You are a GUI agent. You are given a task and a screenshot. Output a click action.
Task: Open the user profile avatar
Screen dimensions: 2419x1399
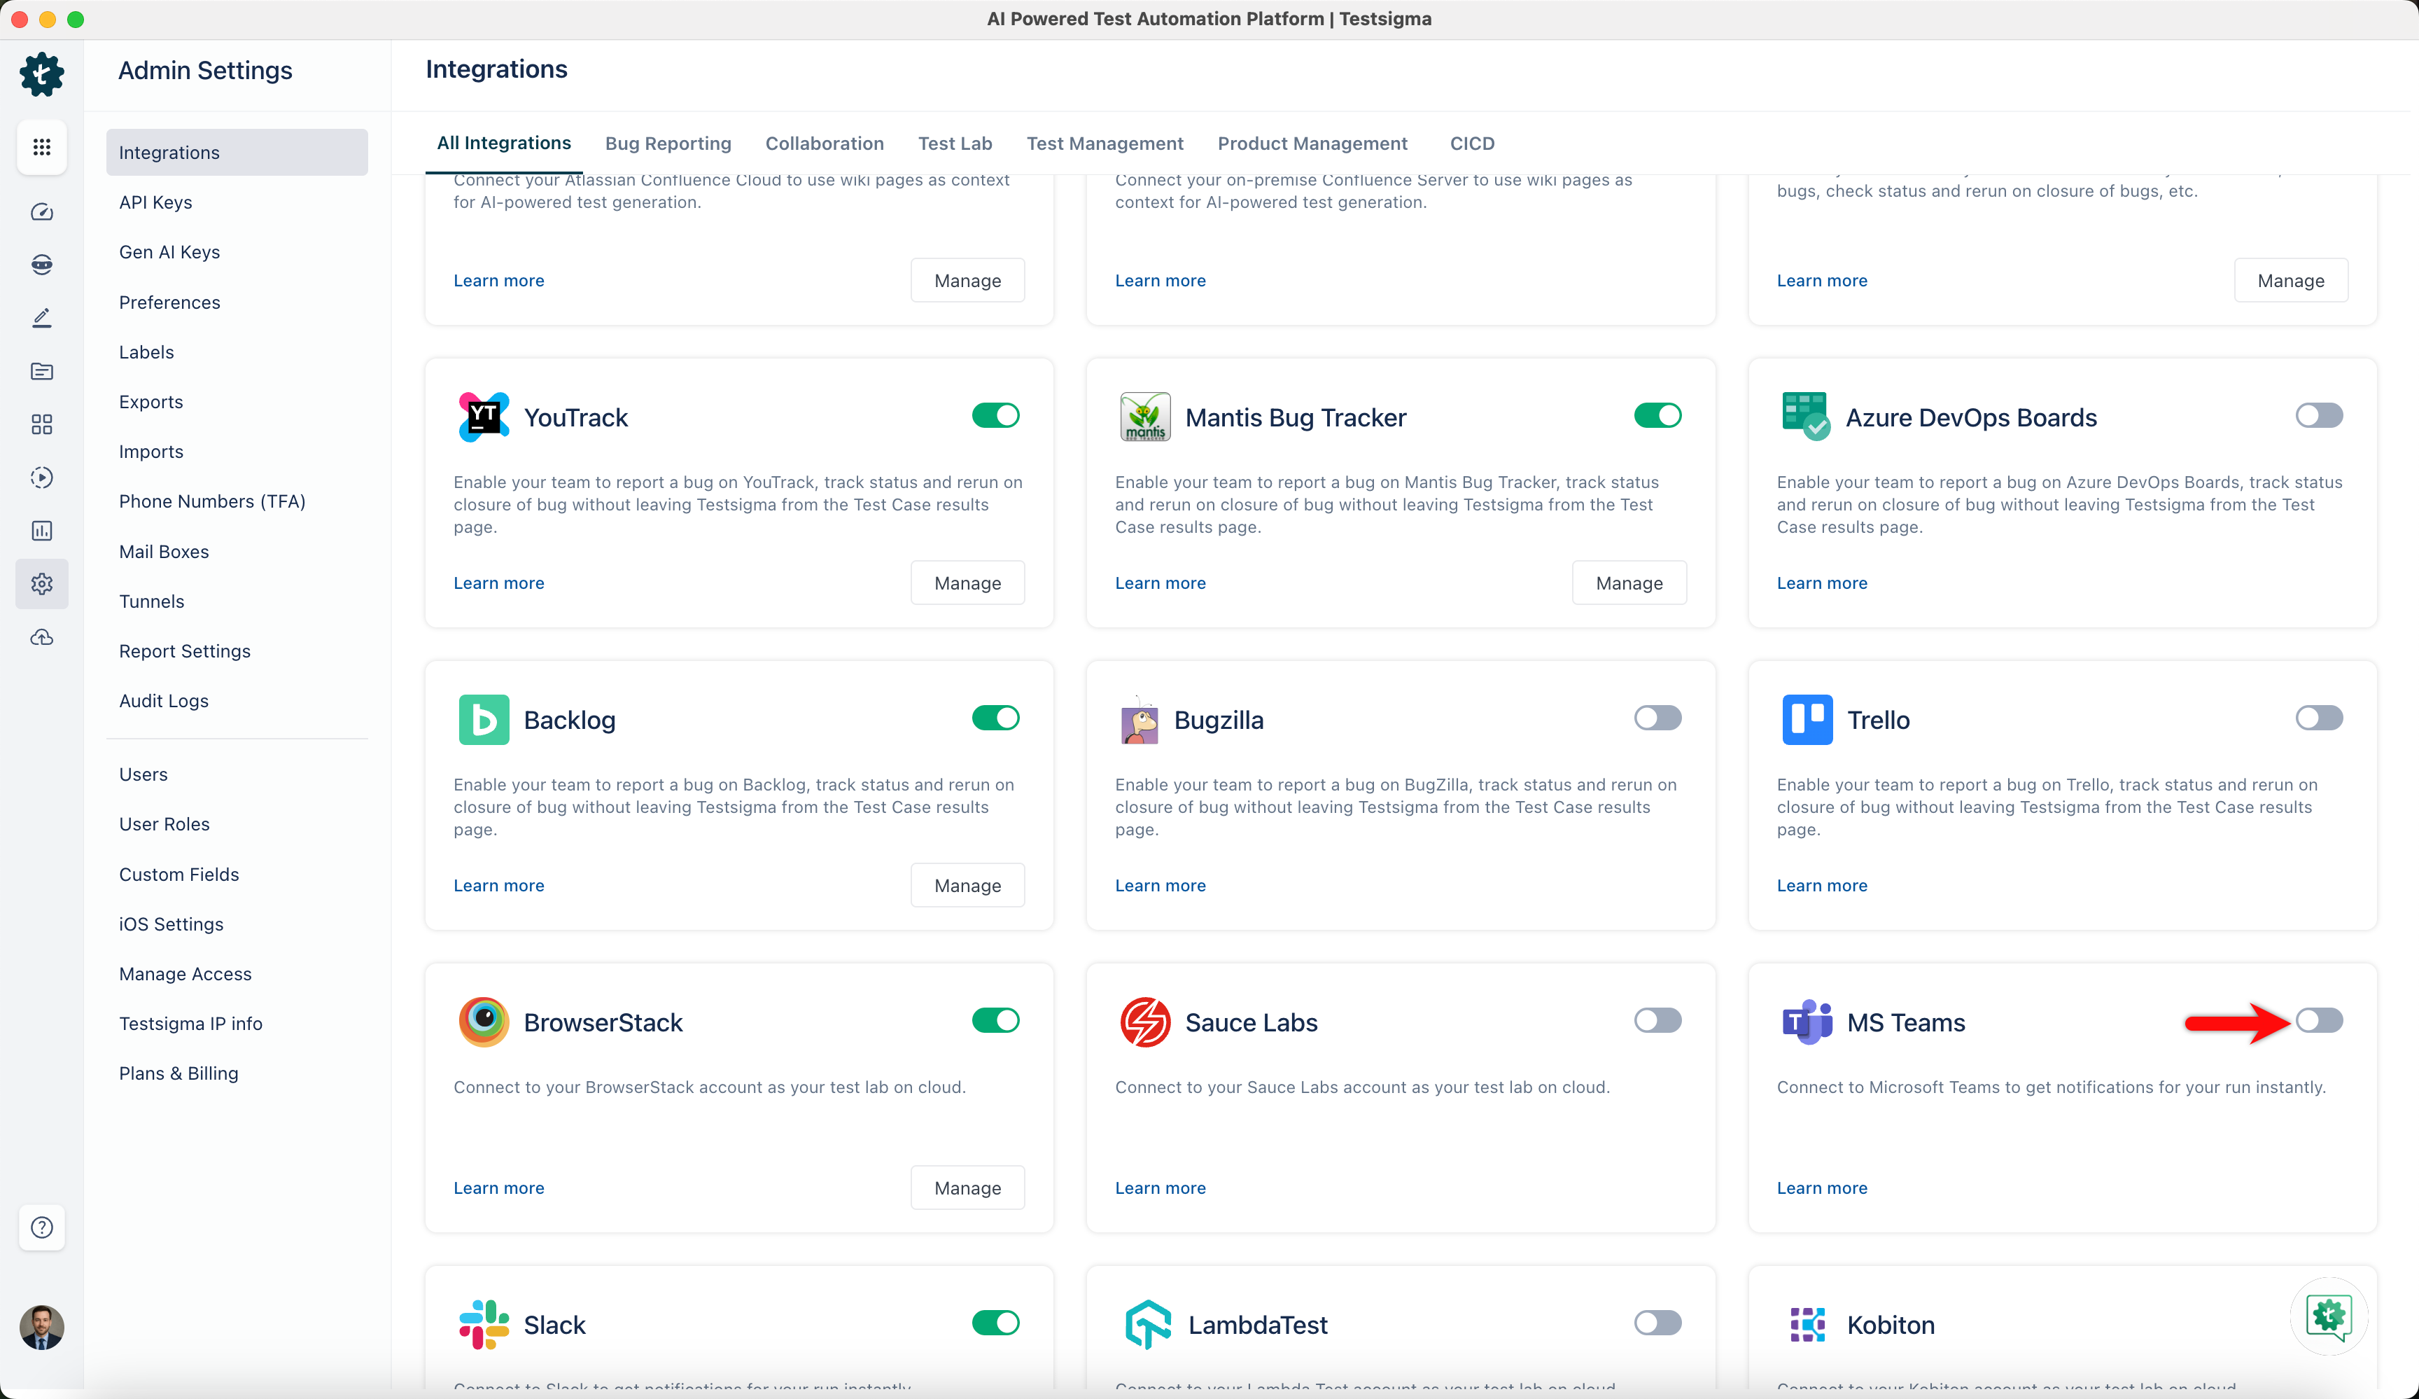41,1327
